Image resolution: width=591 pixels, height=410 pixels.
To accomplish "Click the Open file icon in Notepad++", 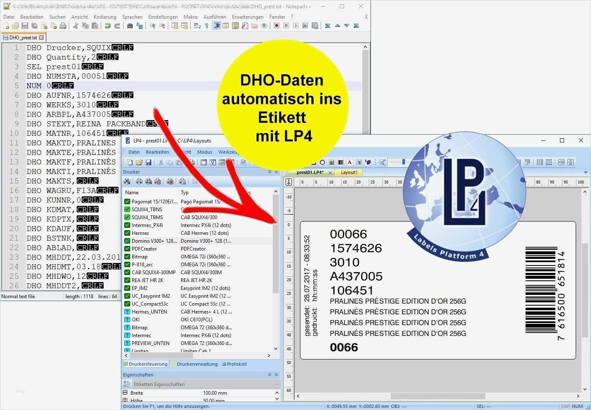I will (15, 26).
